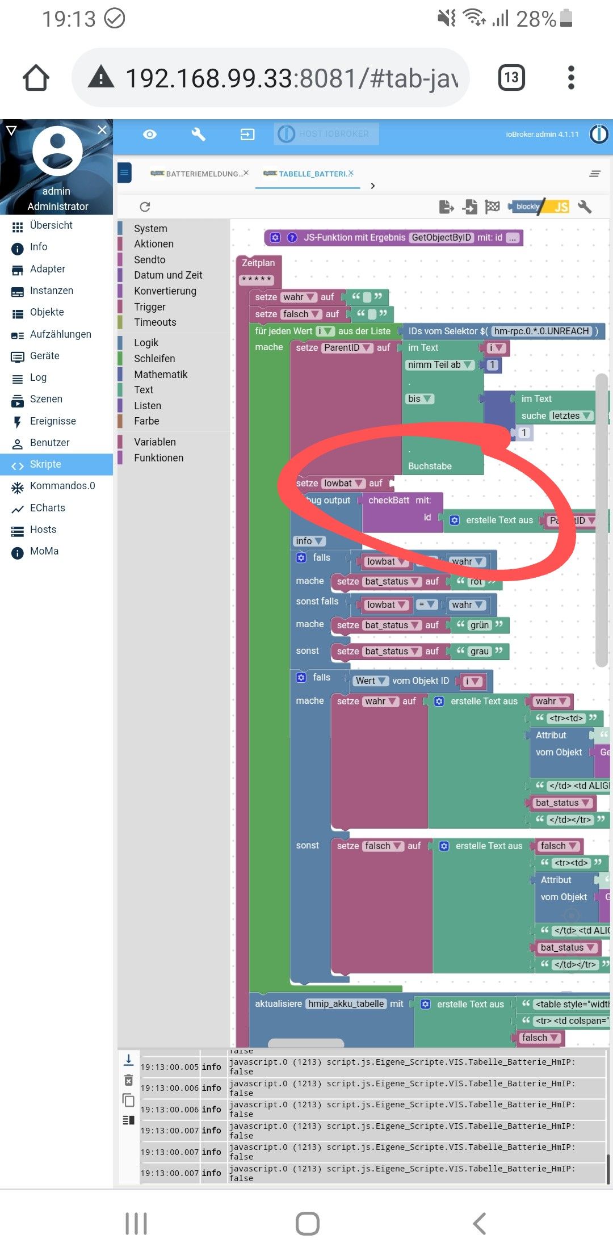613x1260 pixels.
Task: Open the browser tab switcher showing 13
Action: (511, 78)
